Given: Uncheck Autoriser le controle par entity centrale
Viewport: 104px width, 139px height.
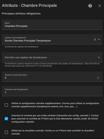Looking at the screenshot, I should click(x=6, y=119).
